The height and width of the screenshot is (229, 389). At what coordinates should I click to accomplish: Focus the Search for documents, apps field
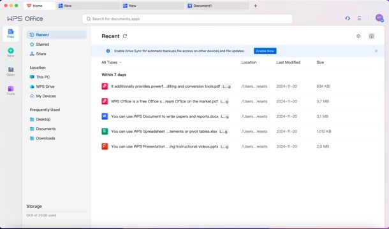187,19
